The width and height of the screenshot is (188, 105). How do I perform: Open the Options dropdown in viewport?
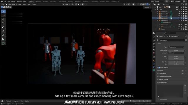point(147,7)
